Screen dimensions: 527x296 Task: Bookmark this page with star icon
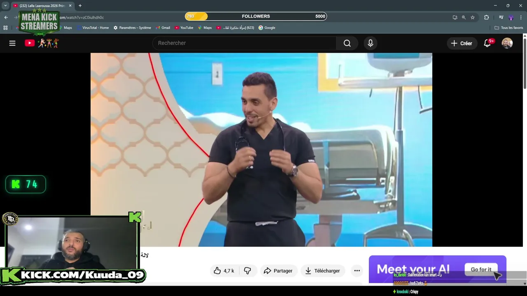(x=473, y=17)
